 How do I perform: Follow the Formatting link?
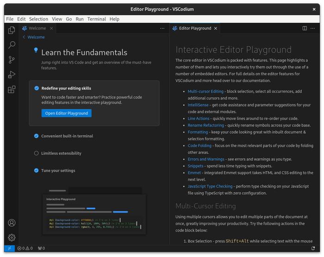point(198,132)
